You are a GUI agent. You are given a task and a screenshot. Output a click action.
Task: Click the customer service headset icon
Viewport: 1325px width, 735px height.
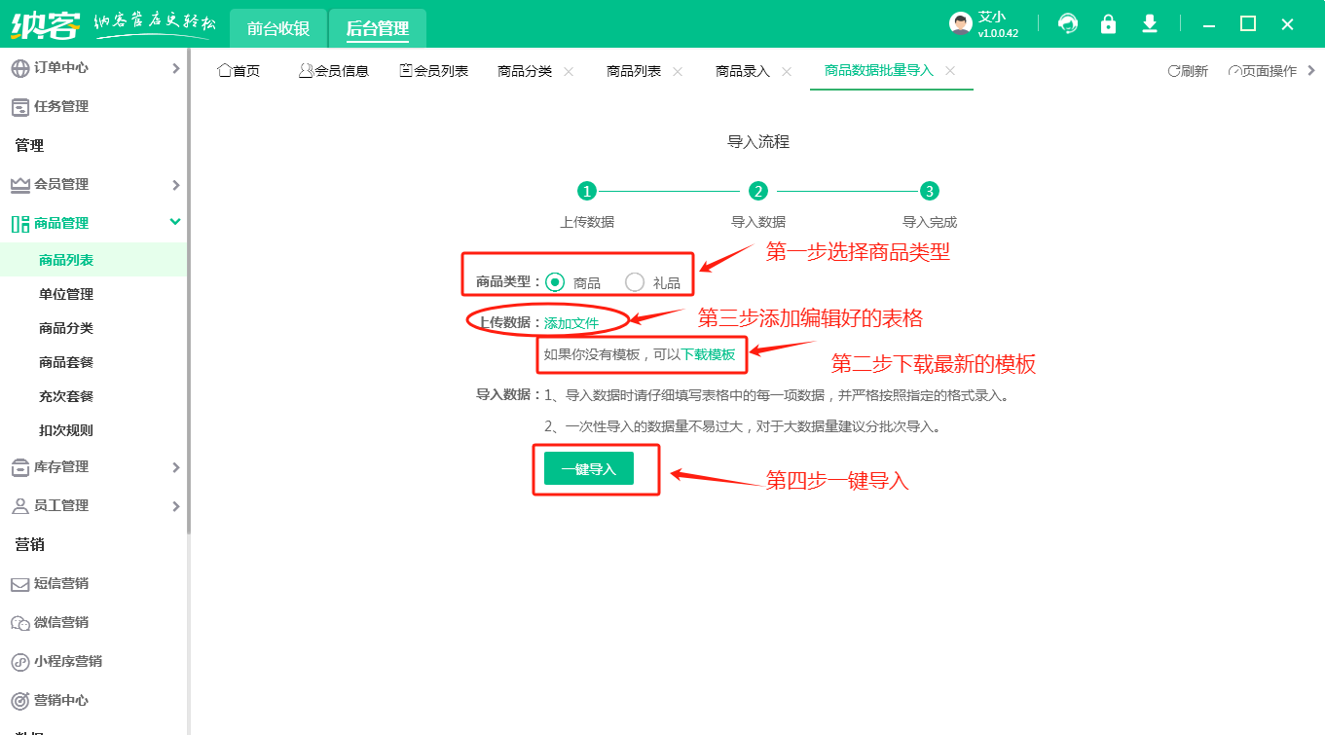[x=1068, y=24]
